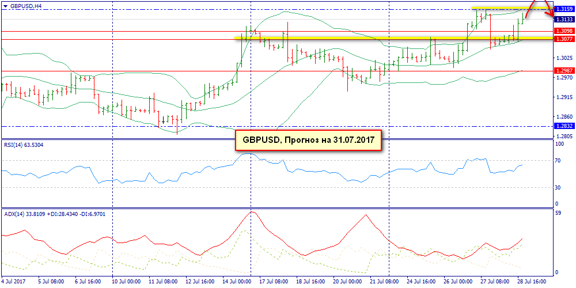Click the '20 Jul 00:00' time label

pos(346,281)
